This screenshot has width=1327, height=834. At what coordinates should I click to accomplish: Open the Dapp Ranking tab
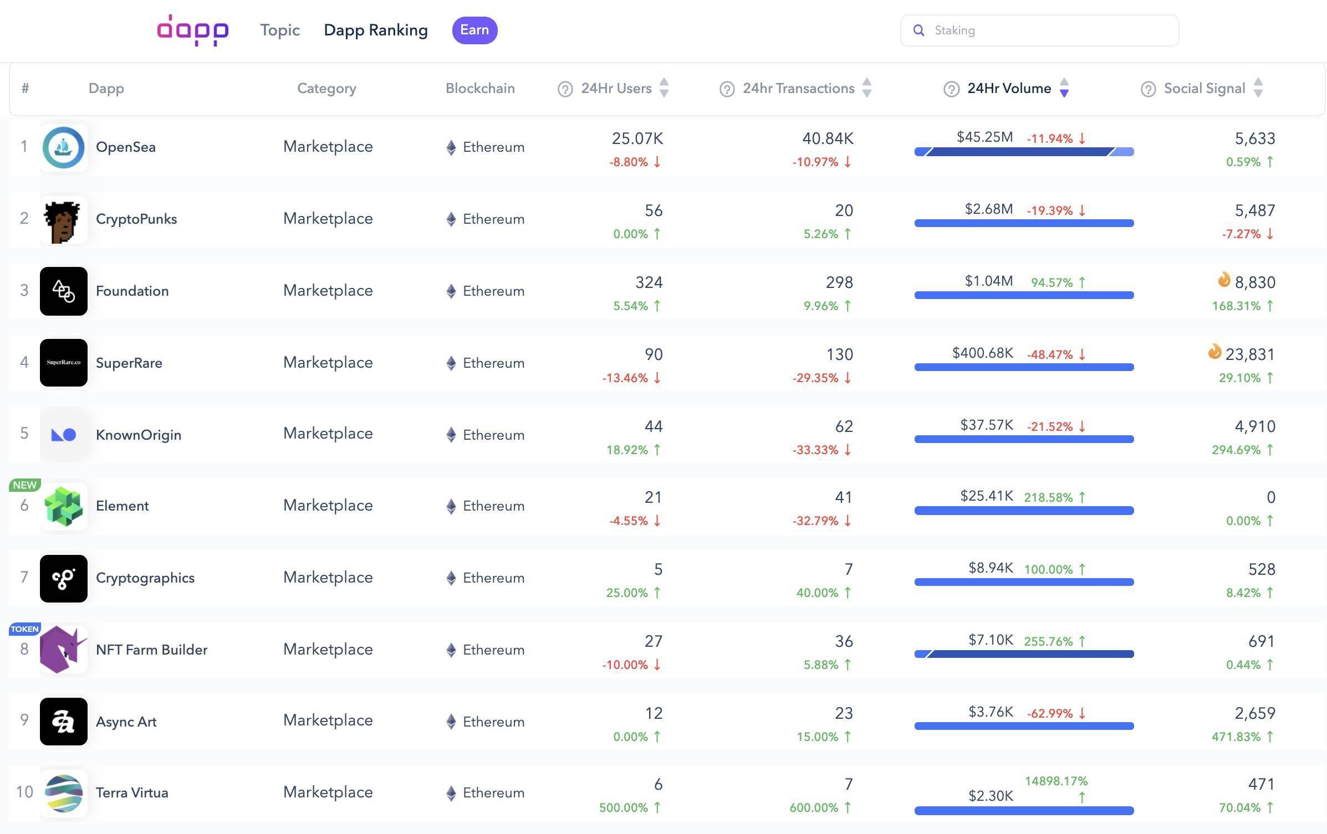coord(376,30)
